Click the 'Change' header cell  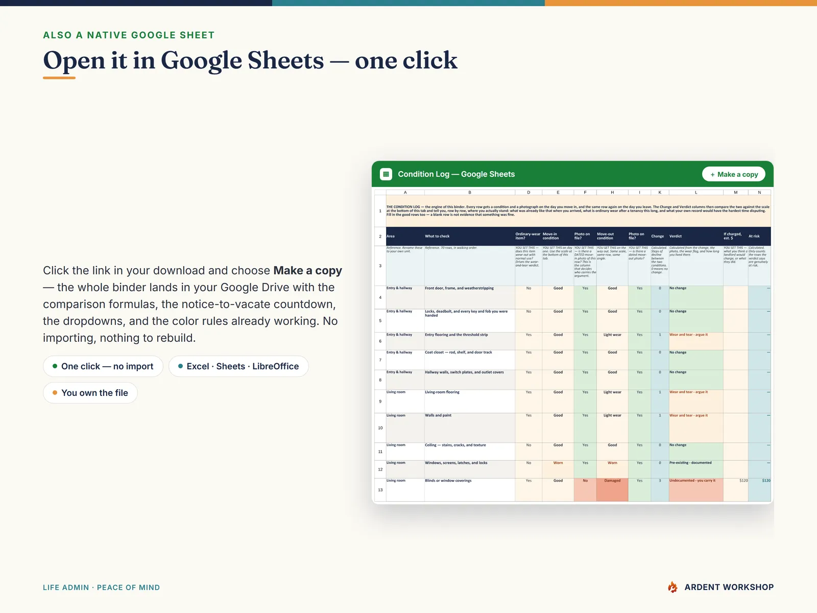click(660, 237)
